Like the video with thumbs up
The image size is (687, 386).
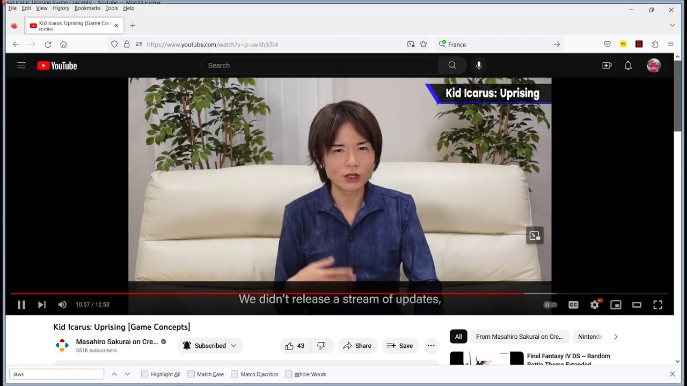(295, 346)
